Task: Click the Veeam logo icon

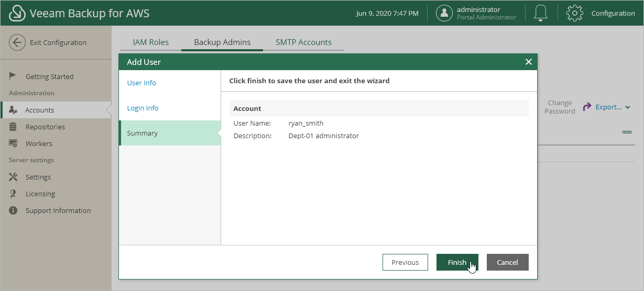Action: (18, 13)
